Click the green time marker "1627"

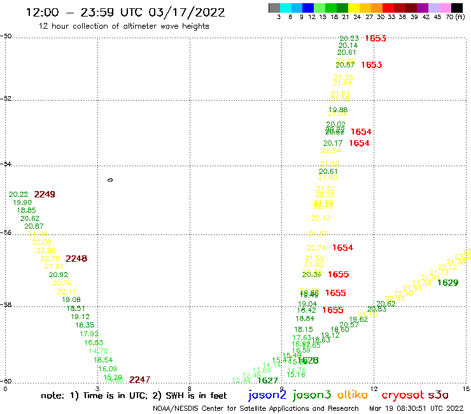(x=268, y=381)
